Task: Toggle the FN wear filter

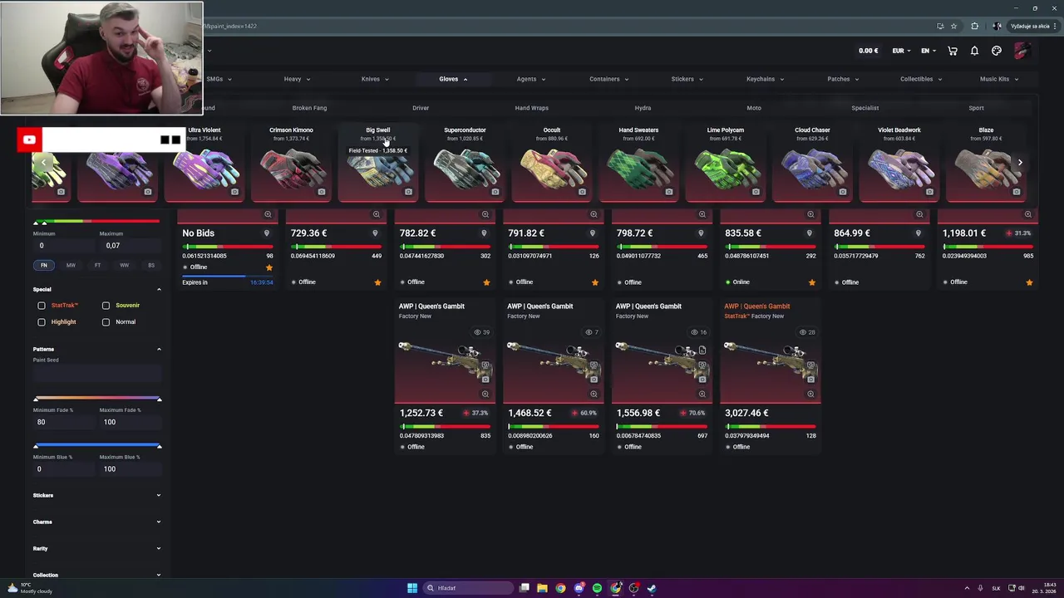Action: tap(44, 265)
